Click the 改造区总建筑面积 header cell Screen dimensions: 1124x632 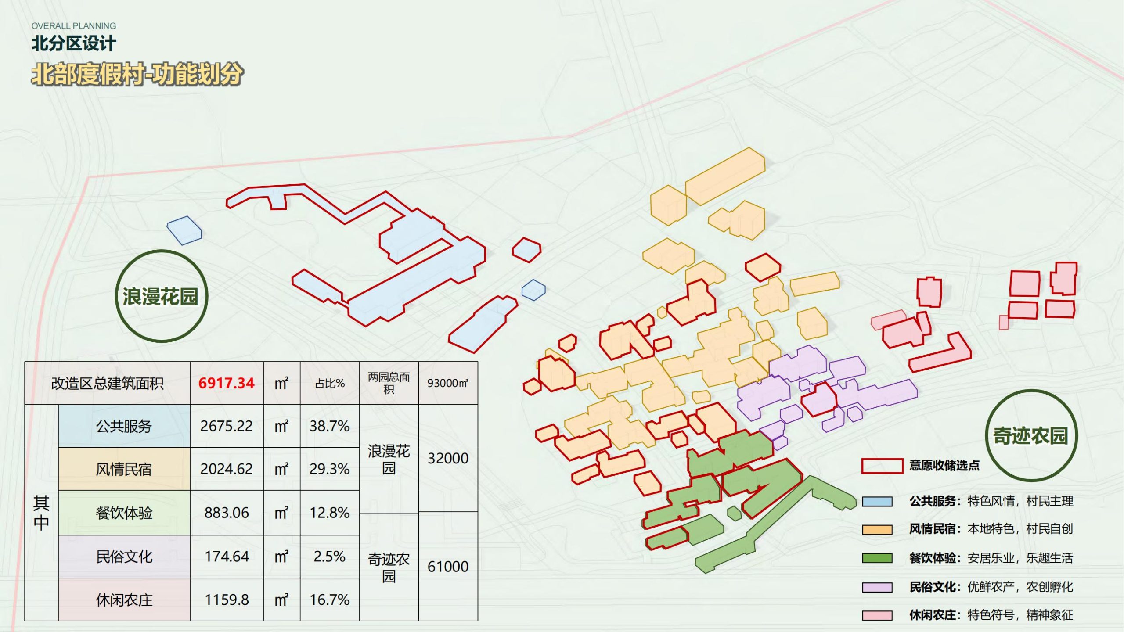[x=107, y=383]
